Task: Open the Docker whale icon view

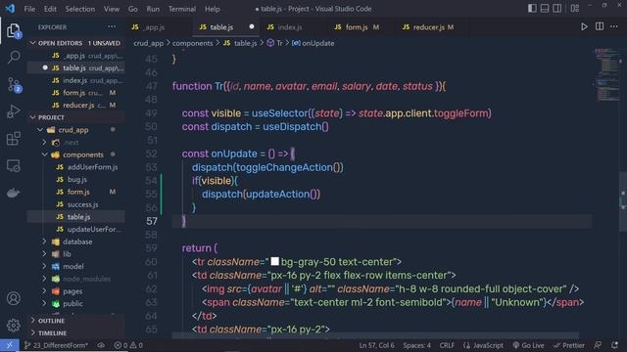Action: (x=13, y=193)
